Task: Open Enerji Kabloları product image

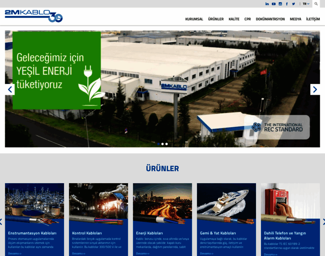Action: tap(162, 204)
